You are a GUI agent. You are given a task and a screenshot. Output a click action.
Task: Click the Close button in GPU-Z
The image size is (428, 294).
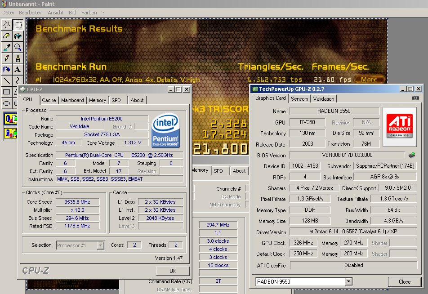[x=405, y=282]
